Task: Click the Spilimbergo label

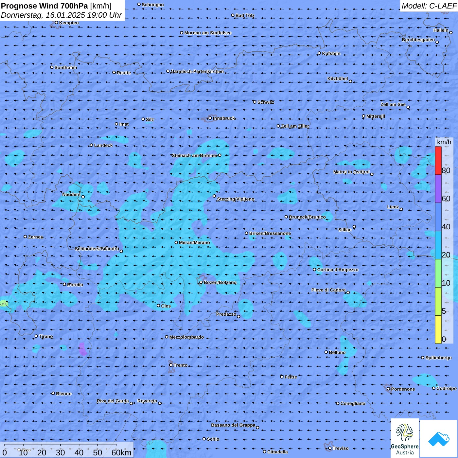Action: click(438, 358)
